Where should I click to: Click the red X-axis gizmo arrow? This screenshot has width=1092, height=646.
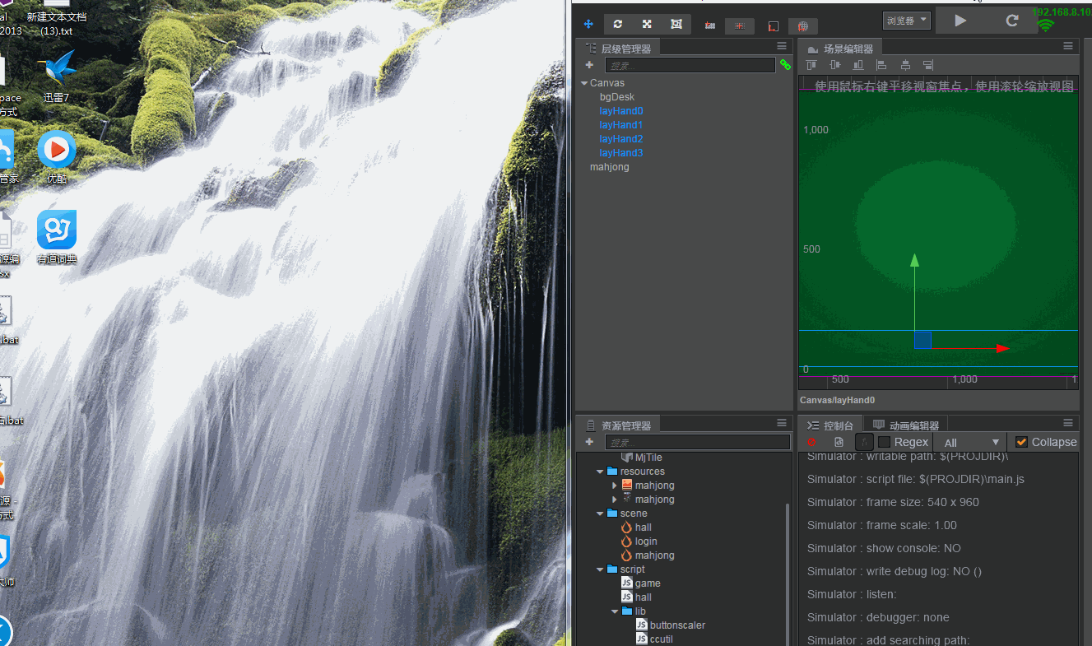click(x=1002, y=348)
